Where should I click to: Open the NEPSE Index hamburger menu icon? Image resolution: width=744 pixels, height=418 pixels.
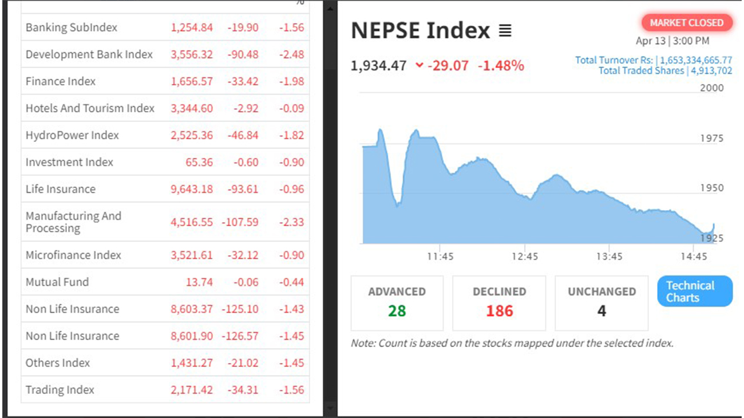pos(505,31)
